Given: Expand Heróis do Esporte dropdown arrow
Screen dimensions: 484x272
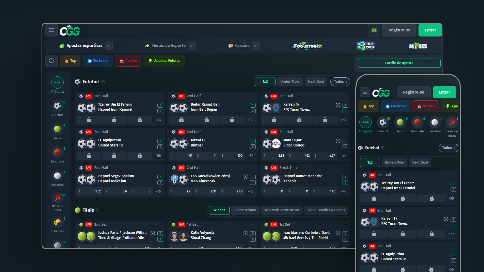Looking at the screenshot, I should pyautogui.click(x=192, y=46).
